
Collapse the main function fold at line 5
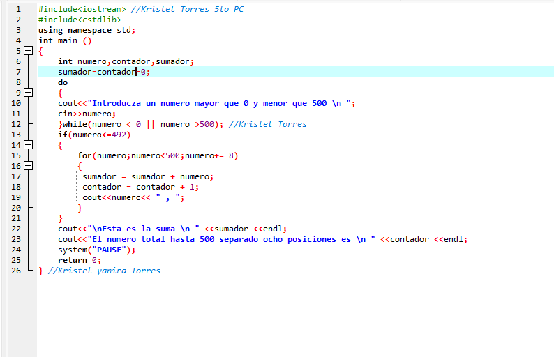pos(29,51)
